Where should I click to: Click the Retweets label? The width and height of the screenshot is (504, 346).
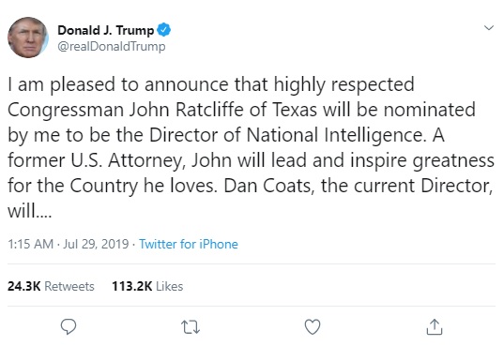click(69, 286)
